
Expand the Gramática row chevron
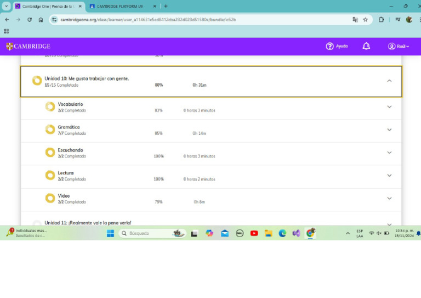(389, 130)
